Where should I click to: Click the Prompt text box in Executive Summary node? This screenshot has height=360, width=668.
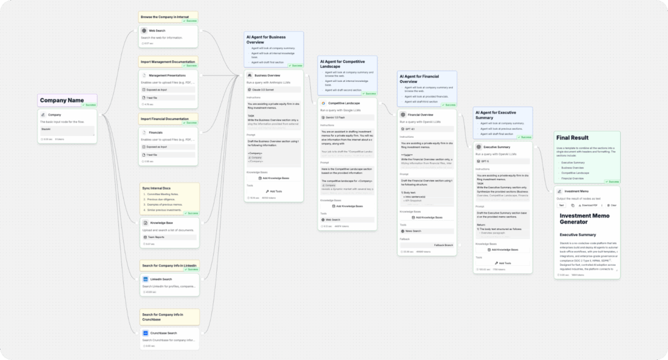click(x=503, y=224)
